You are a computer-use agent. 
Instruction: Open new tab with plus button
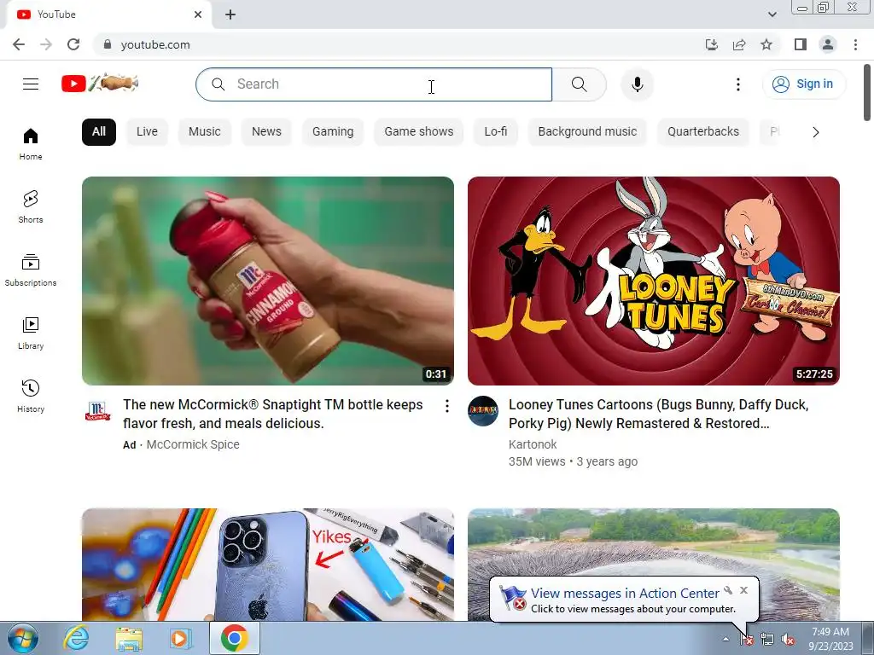(230, 15)
